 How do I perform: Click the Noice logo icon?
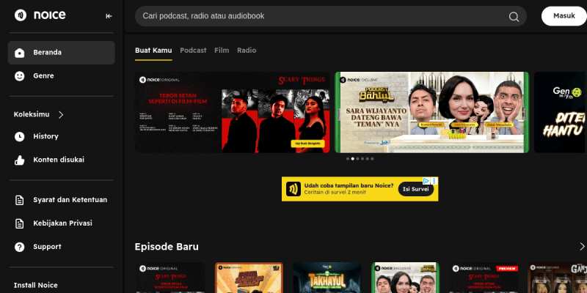pos(21,15)
